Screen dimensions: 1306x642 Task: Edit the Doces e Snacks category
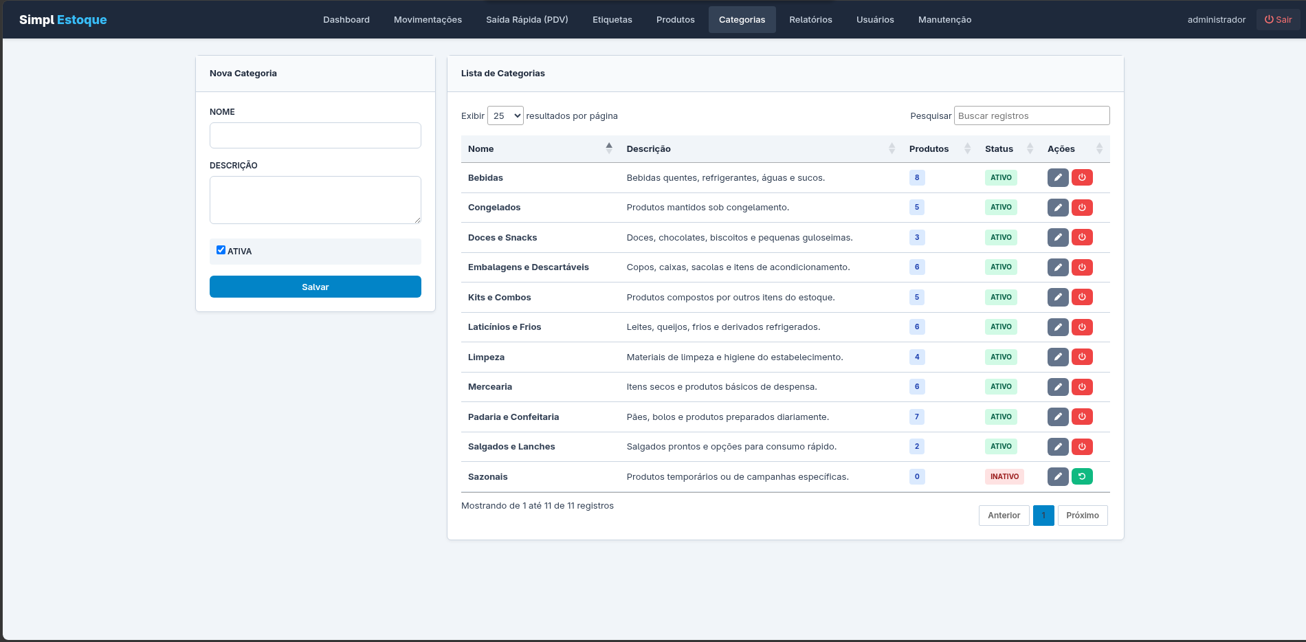[1058, 237]
